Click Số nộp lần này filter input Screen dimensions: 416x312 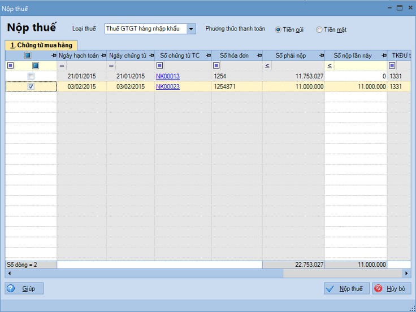tap(360, 65)
